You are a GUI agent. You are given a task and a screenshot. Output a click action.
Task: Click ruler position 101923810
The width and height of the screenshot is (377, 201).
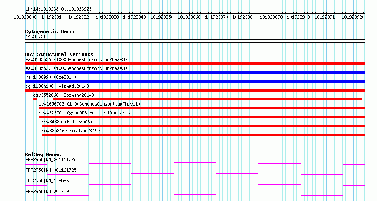tap(53, 17)
